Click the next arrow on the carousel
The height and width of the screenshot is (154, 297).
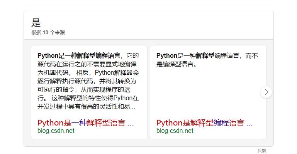point(266,92)
